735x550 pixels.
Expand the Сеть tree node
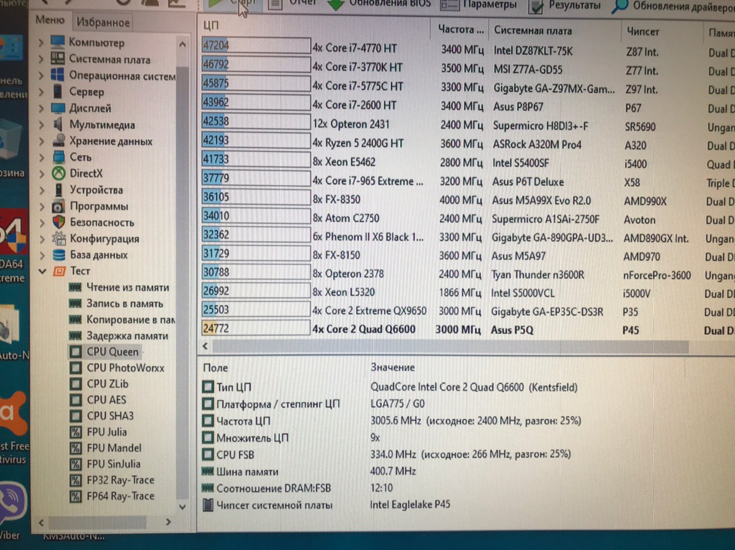pos(41,157)
